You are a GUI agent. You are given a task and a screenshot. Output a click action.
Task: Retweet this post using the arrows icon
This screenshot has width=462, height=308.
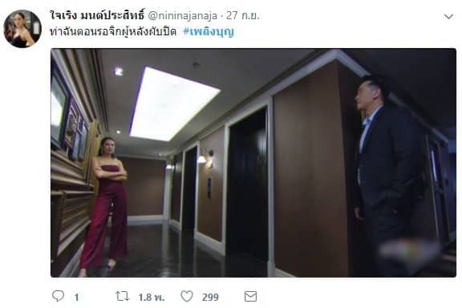tap(122, 296)
